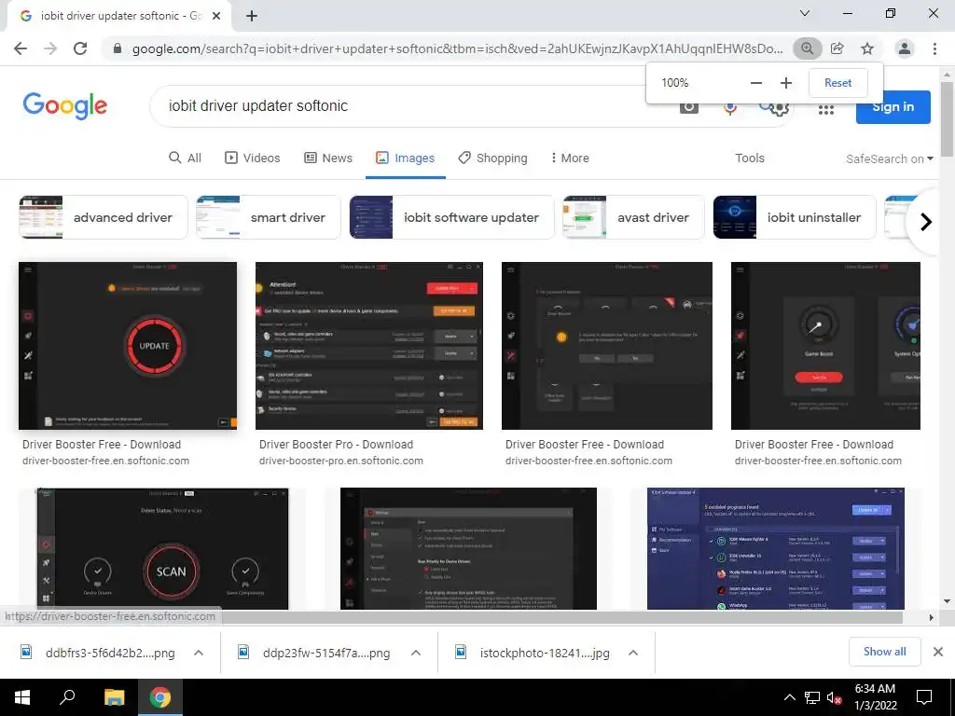
Task: Open the Windows Start menu
Action: (x=22, y=697)
